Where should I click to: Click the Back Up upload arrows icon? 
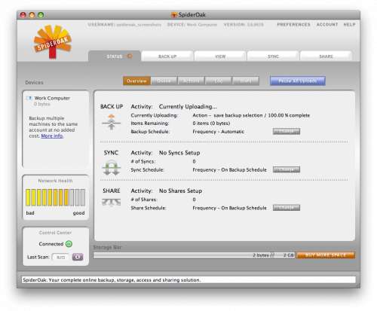coord(112,122)
